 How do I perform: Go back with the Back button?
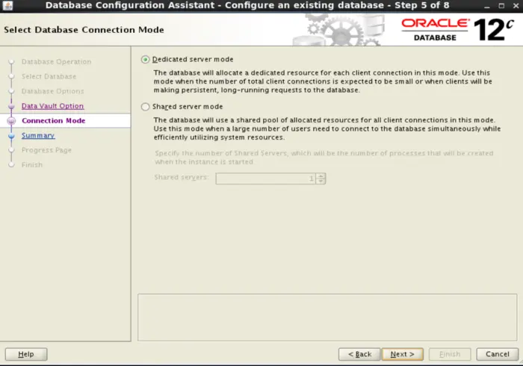tap(359, 354)
